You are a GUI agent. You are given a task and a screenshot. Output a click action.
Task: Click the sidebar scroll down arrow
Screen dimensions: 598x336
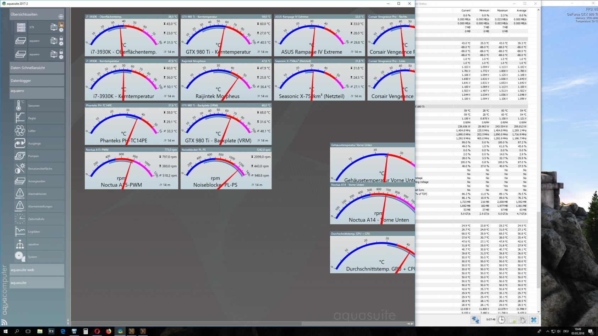tap(68, 324)
